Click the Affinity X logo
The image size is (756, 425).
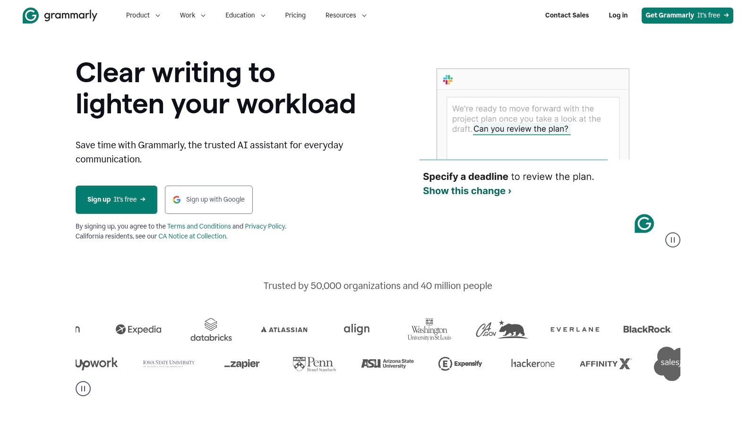click(x=606, y=364)
